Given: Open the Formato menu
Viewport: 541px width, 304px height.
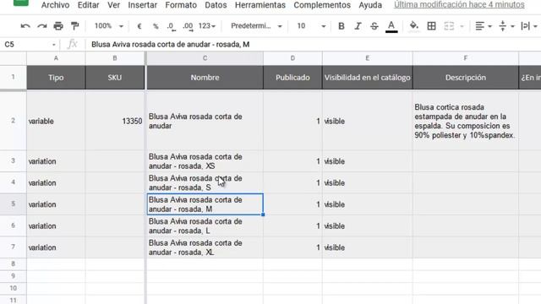Looking at the screenshot, I should tap(181, 5).
